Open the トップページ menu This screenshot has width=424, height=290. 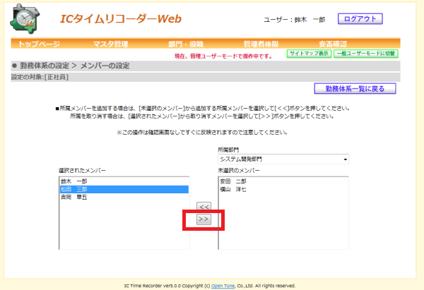(x=39, y=44)
